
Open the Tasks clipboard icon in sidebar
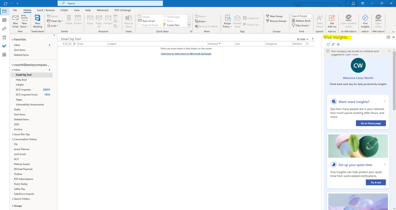(x=4, y=37)
